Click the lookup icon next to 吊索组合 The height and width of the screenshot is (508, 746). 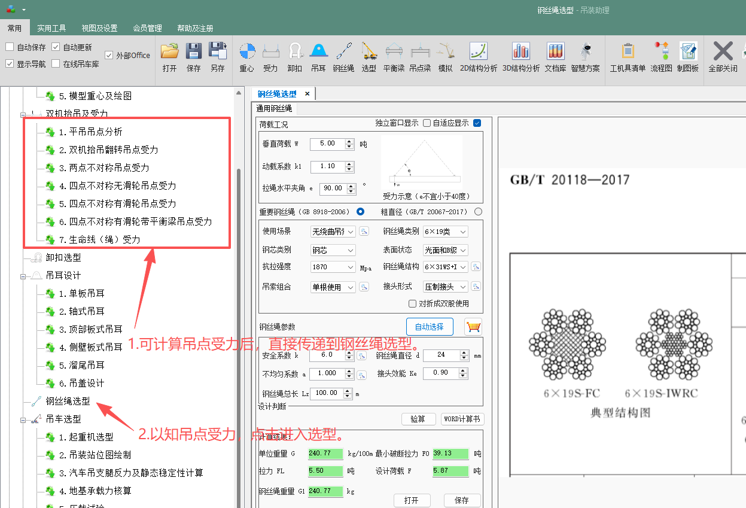pyautogui.click(x=364, y=287)
